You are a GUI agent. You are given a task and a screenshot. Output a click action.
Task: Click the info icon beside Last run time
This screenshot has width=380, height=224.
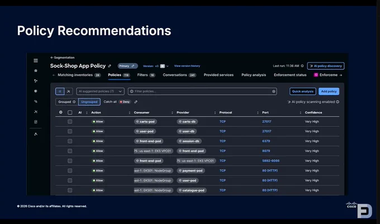coord(302,66)
